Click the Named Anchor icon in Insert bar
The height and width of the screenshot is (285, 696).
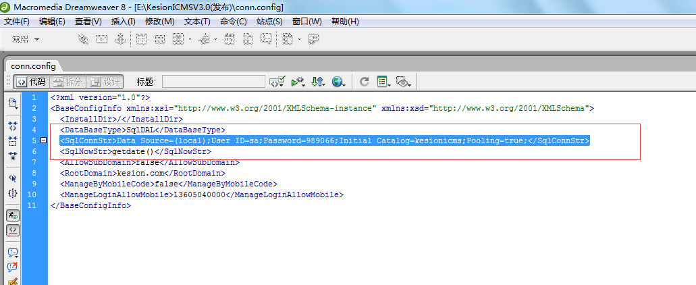click(119, 39)
